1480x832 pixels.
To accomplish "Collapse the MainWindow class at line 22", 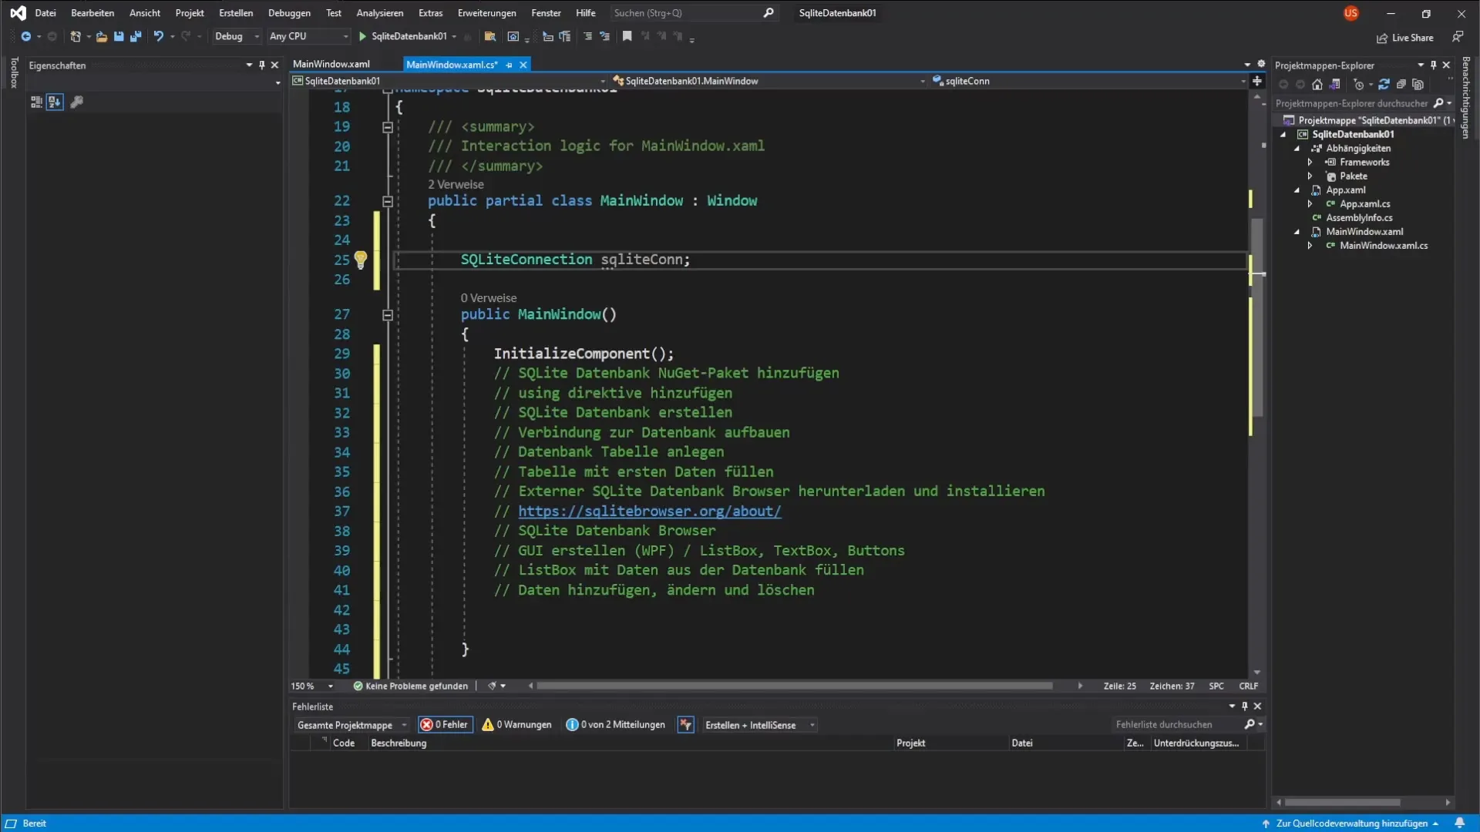I will (x=388, y=201).
